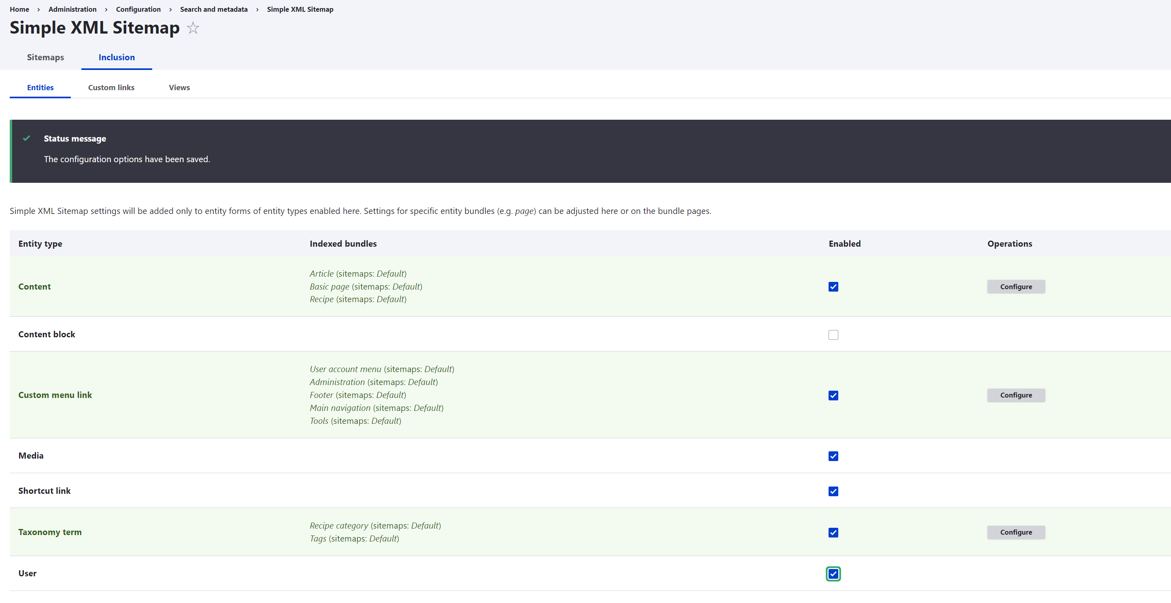Uncheck the Shortcut link checkbox
This screenshot has width=1171, height=603.
click(x=833, y=491)
